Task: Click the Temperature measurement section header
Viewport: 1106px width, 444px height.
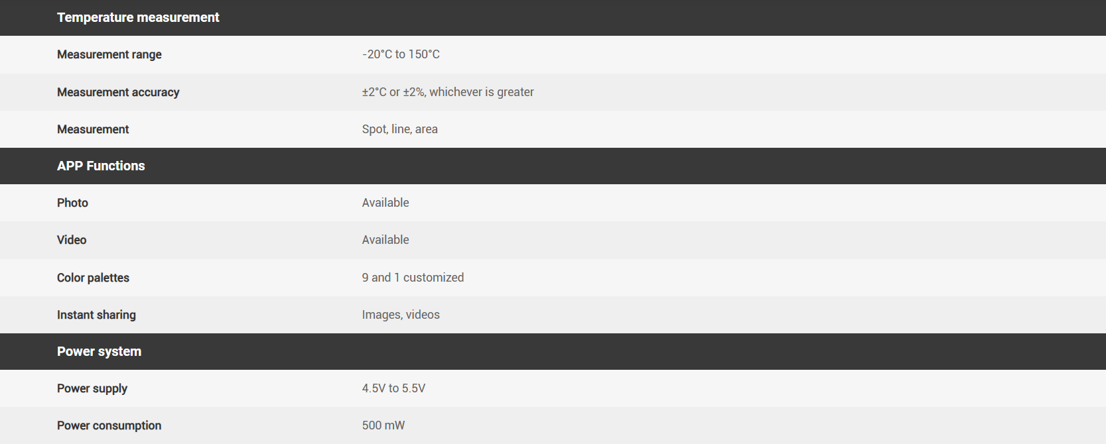Action: tap(138, 18)
